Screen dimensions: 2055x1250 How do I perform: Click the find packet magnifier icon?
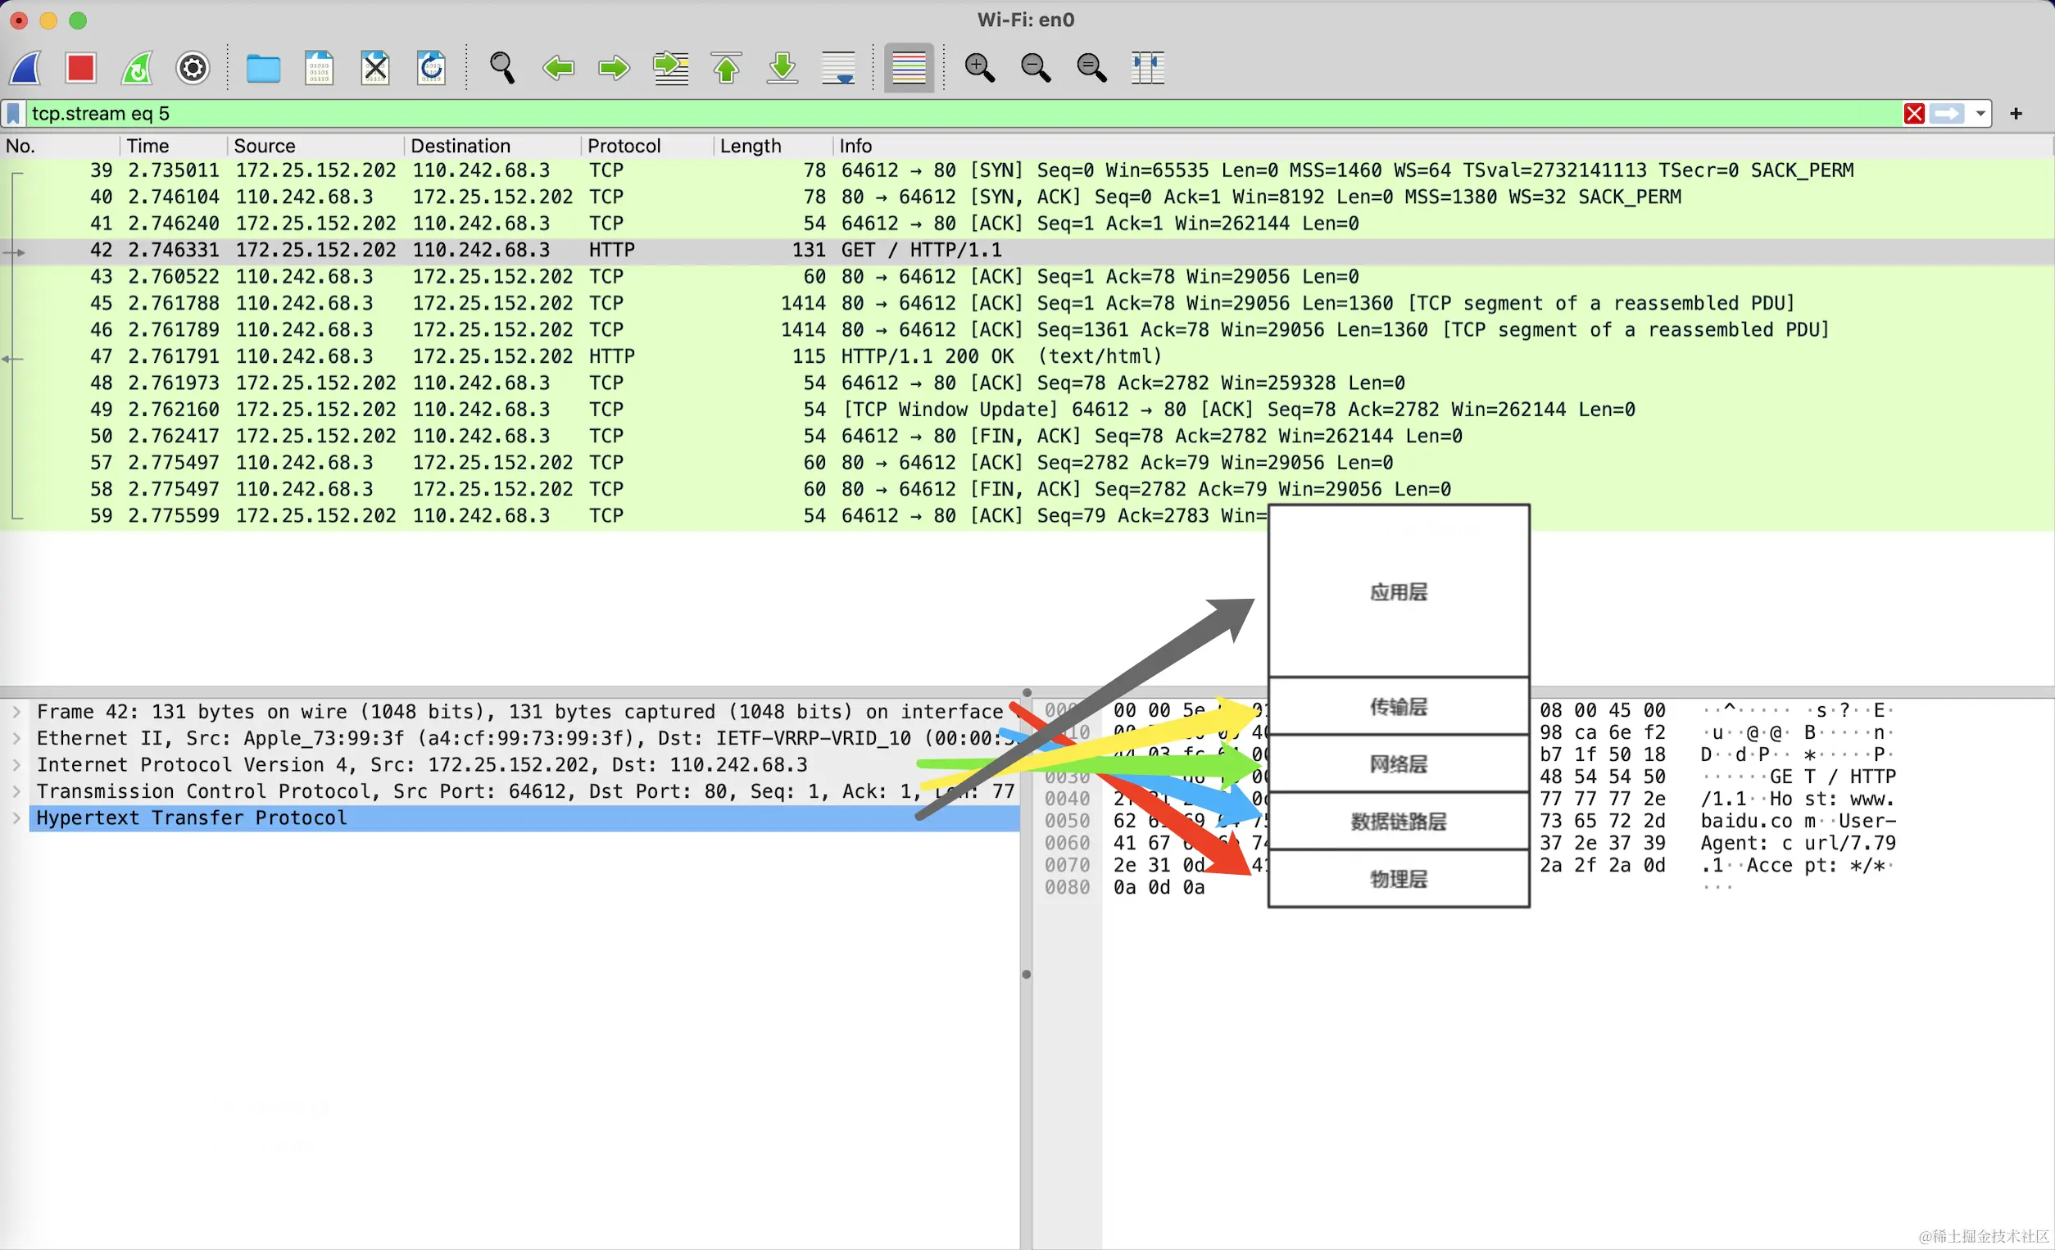pos(502,67)
